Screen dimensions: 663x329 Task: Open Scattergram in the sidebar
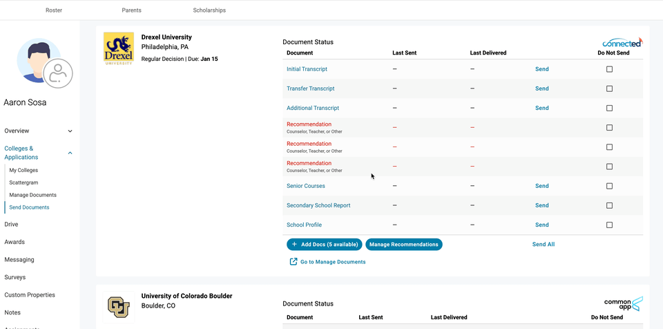click(23, 182)
